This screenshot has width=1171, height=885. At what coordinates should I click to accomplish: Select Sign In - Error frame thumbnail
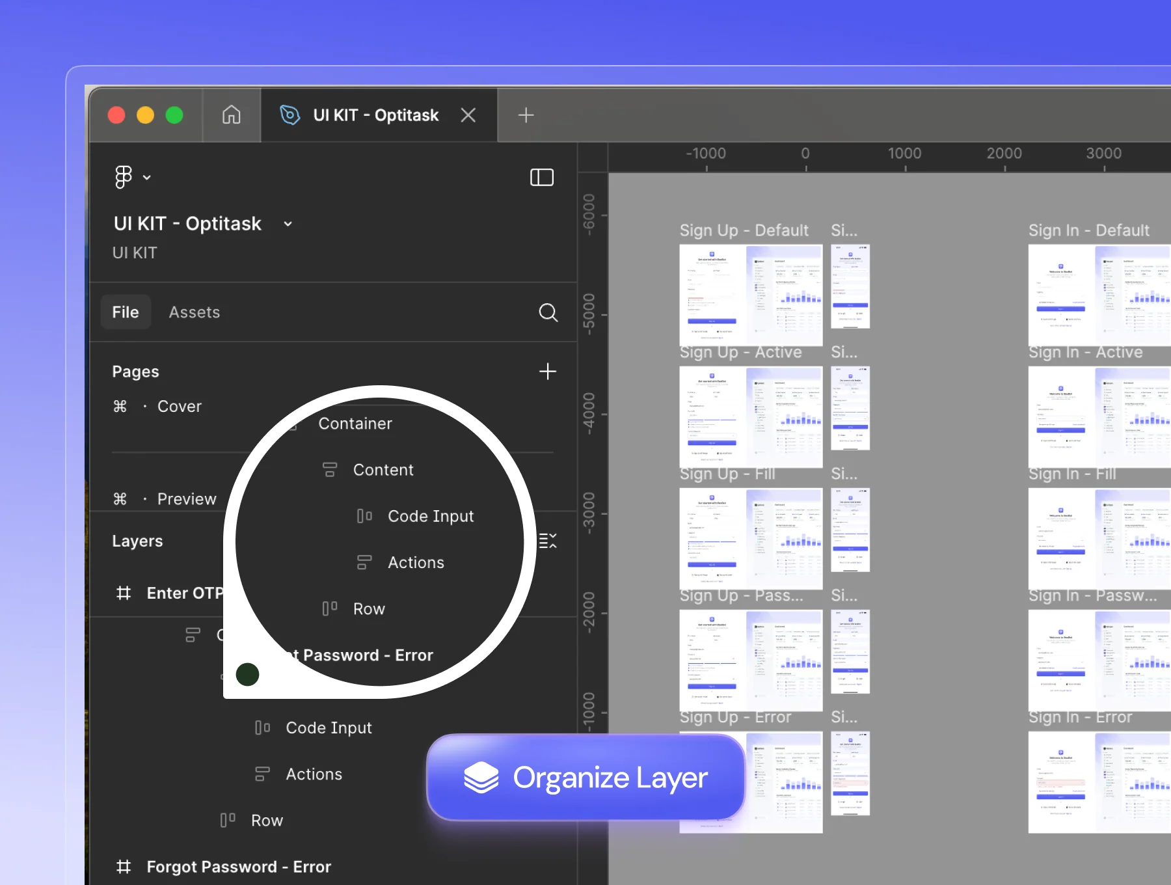point(1099,782)
